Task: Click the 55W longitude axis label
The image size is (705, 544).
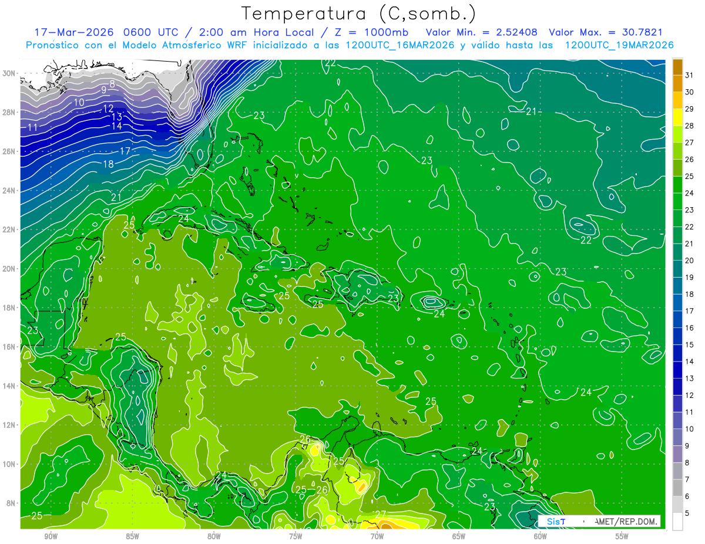Action: [622, 536]
